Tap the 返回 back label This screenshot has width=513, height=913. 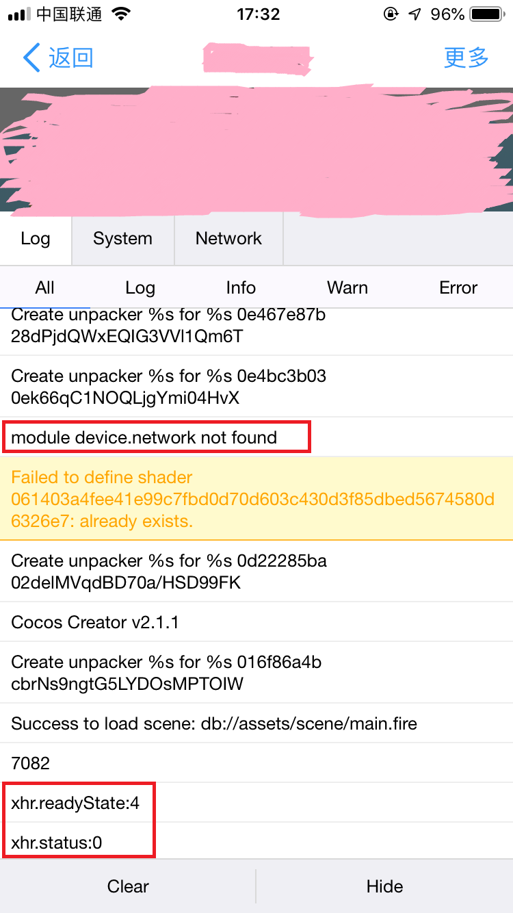tap(70, 58)
